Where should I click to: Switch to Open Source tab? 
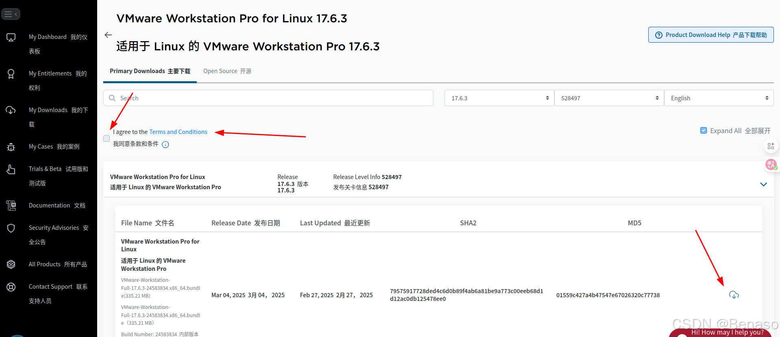pos(227,71)
